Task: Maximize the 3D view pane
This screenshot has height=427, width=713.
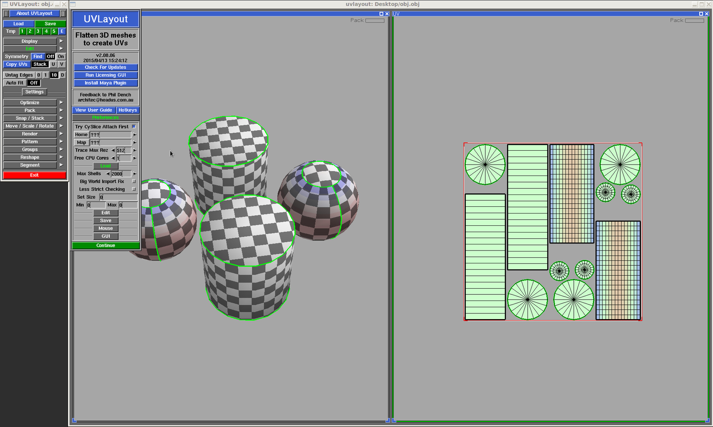Action: (x=381, y=14)
